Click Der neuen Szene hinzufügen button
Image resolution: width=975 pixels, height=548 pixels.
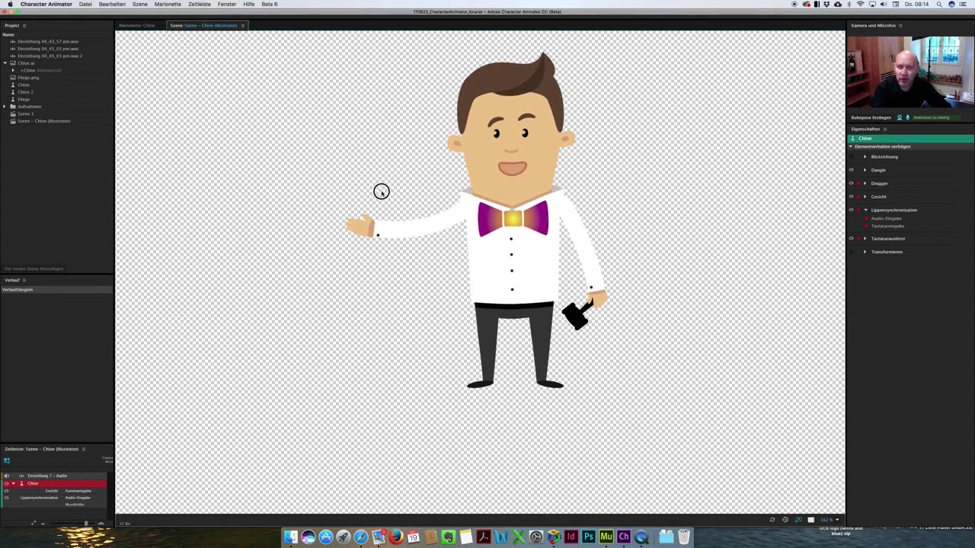34,269
